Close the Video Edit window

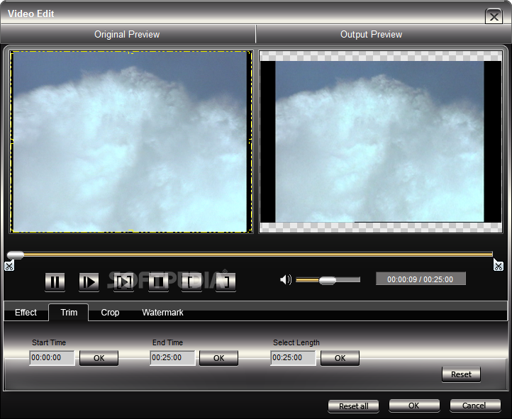494,16
